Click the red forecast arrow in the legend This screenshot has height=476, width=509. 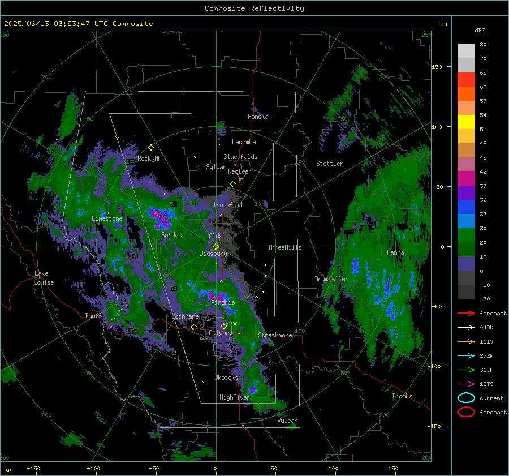tap(466, 313)
